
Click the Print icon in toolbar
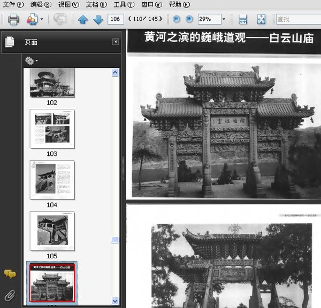13,20
